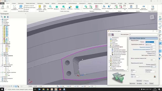162x91 pixels.
Task: Enable the Показать checkbox near Просмотр
Action: pos(144,81)
